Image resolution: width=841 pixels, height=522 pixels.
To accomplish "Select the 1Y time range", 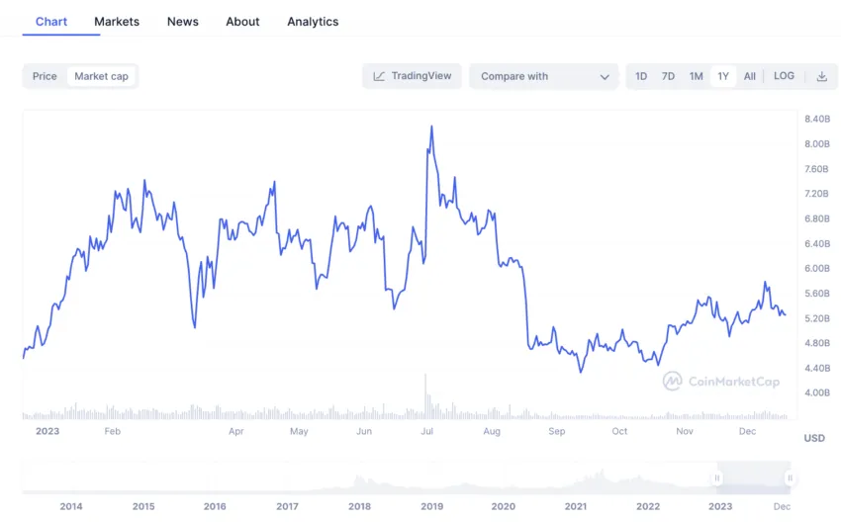I will [x=723, y=76].
